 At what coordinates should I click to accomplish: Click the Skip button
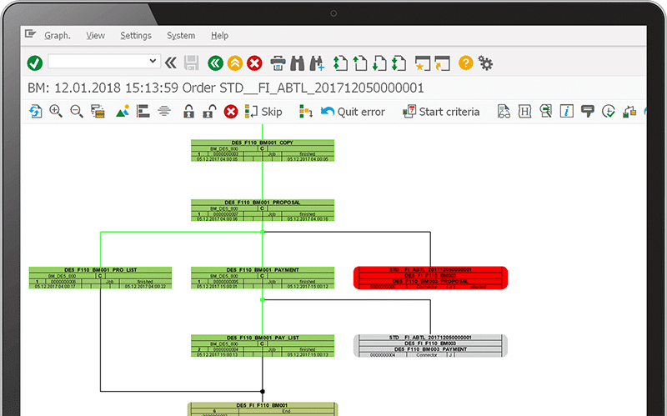tap(263, 112)
